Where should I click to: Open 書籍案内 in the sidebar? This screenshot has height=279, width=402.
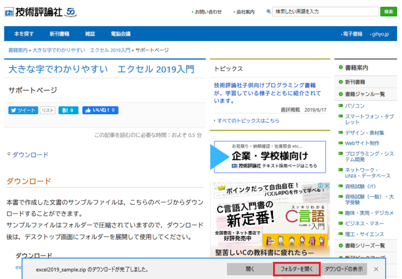pos(356,68)
